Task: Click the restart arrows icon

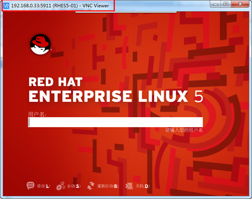Action: pos(91,186)
